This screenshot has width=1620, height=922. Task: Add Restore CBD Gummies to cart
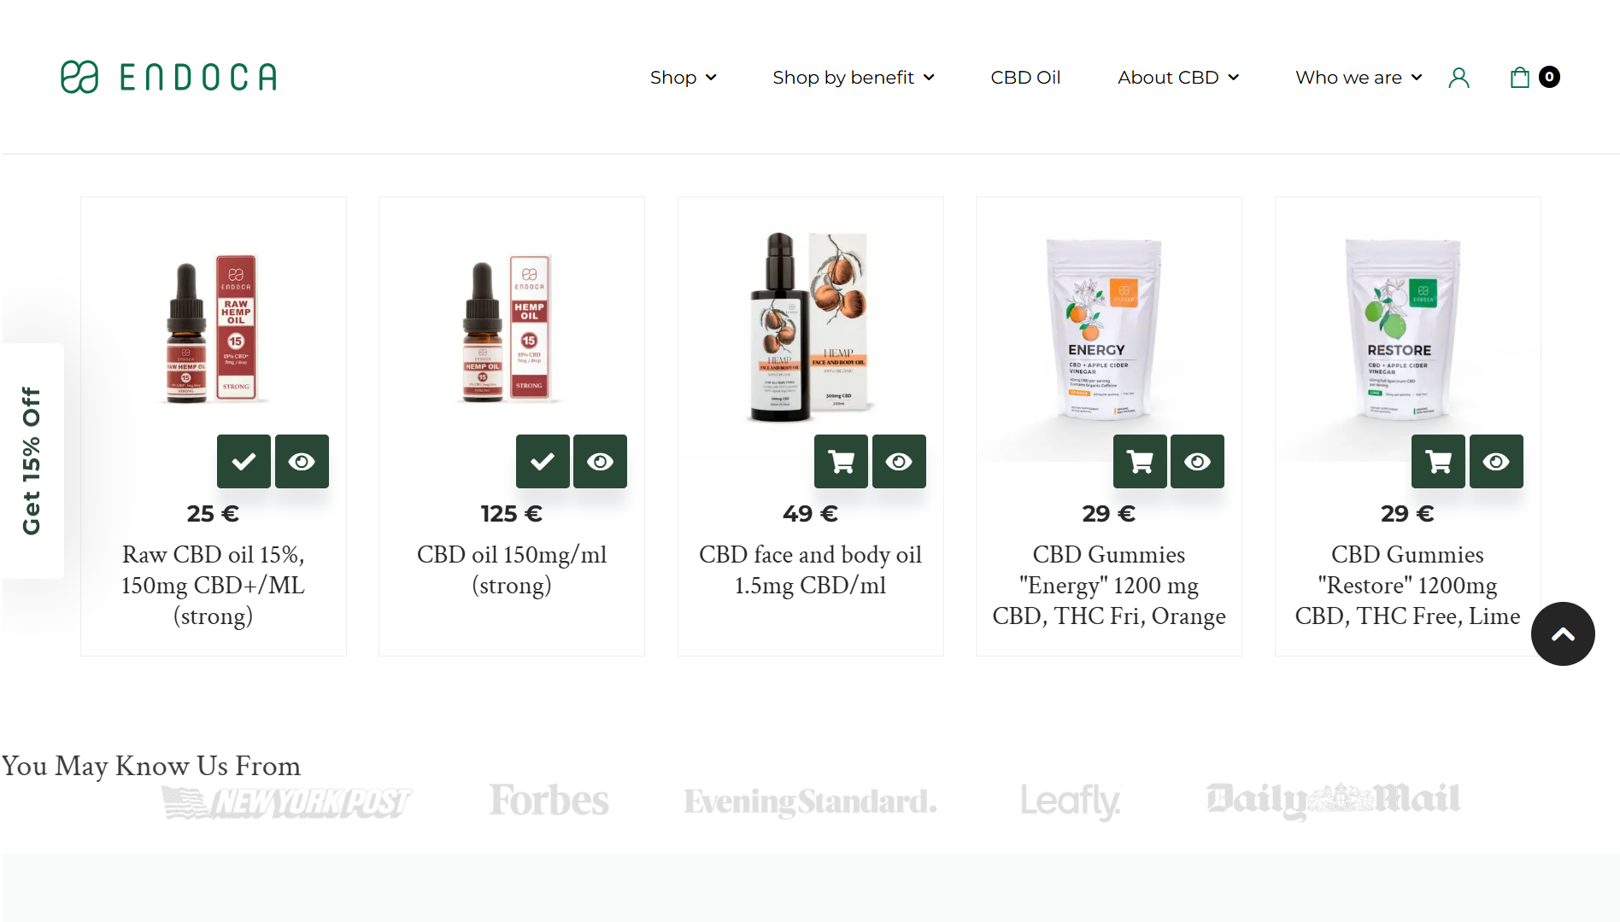point(1438,461)
